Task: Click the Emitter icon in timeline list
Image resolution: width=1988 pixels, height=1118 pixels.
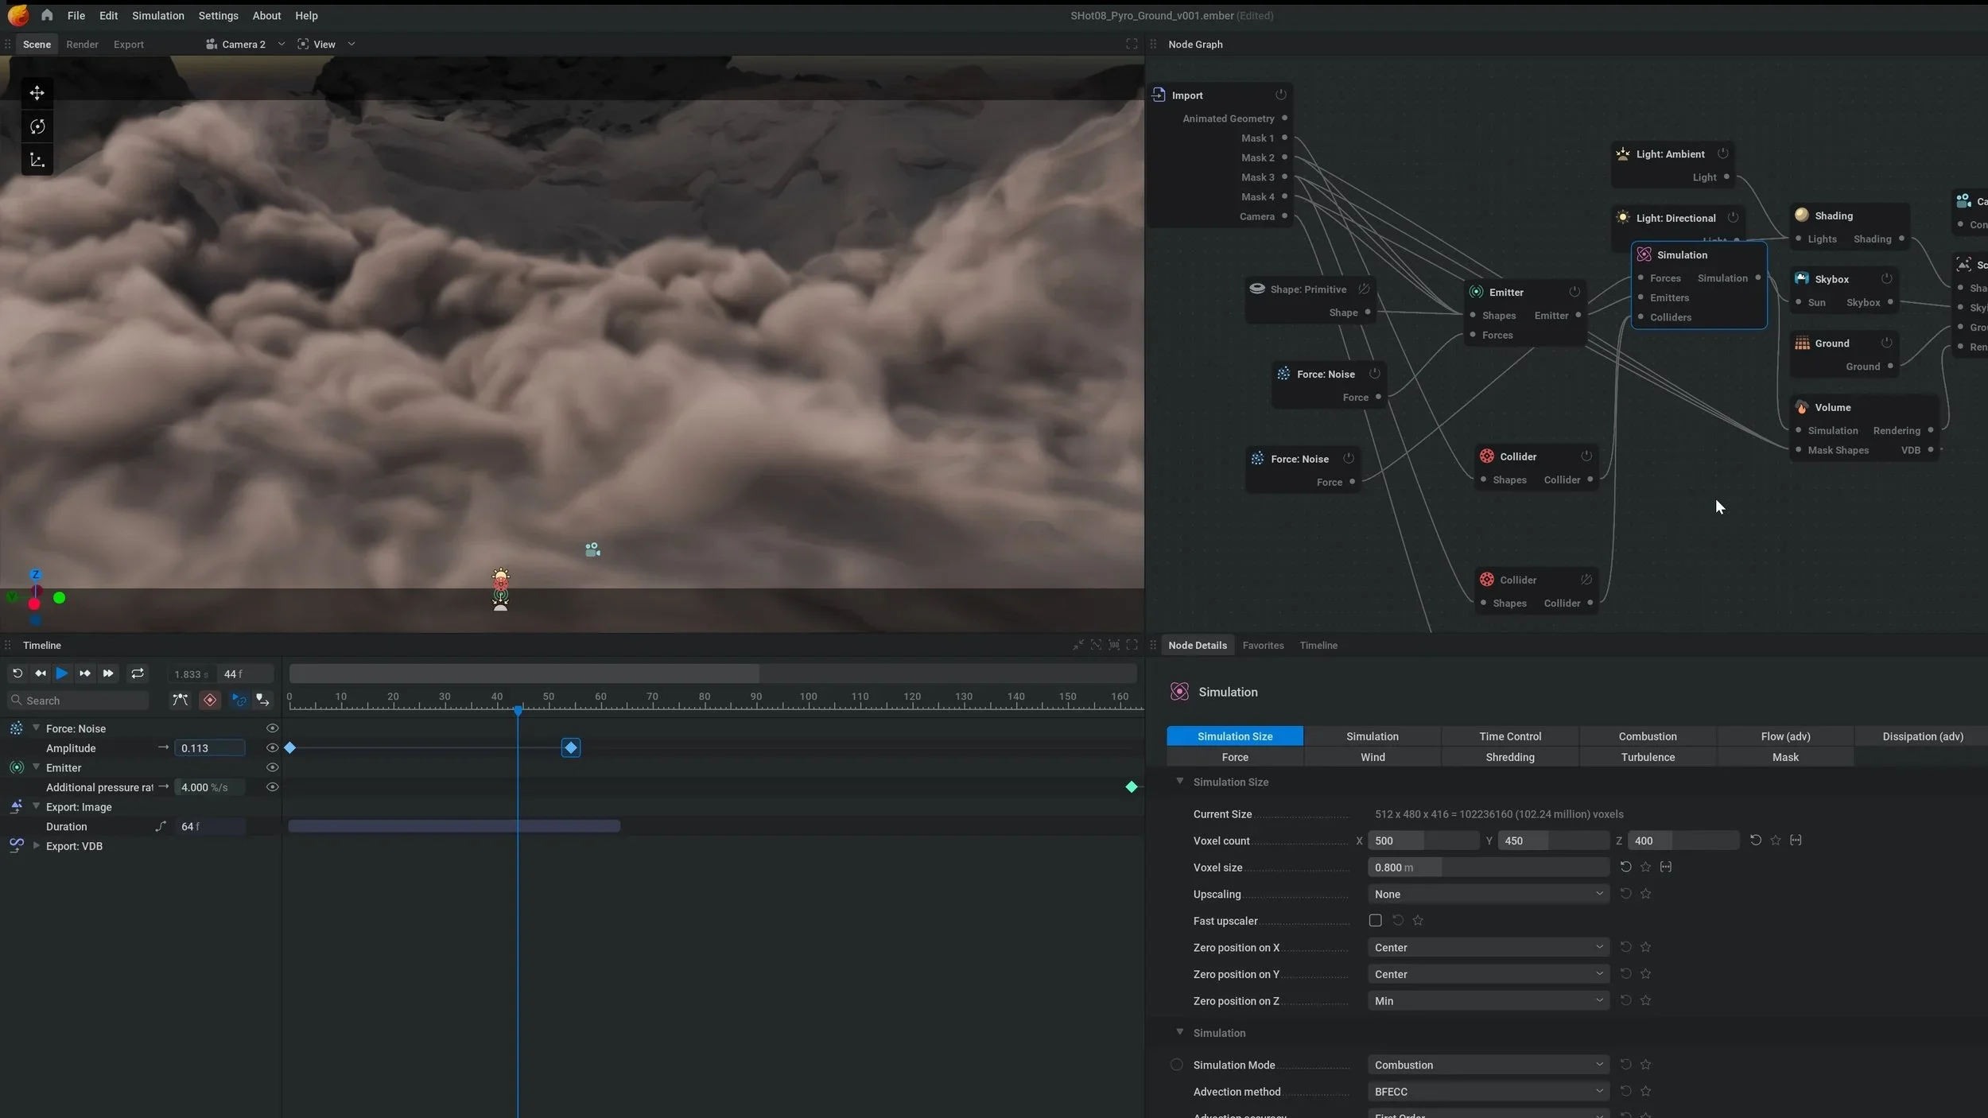Action: pos(16,767)
